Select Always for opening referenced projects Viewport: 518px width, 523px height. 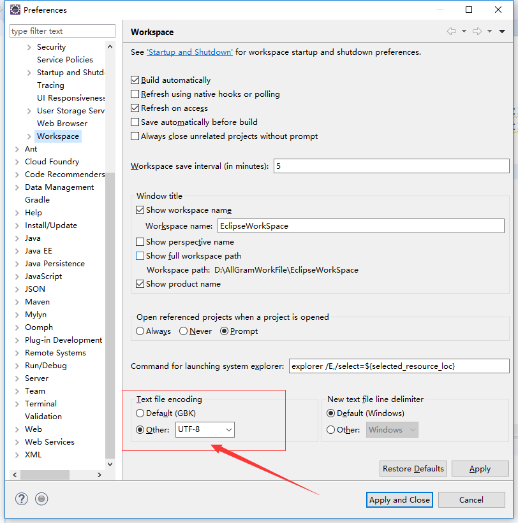(x=140, y=331)
